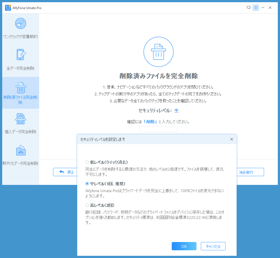Screen dimensions: 280x258
Task: Select the 削除済ファイル完全削除 trash icon in sidebar
Action: pyautogui.click(x=21, y=88)
